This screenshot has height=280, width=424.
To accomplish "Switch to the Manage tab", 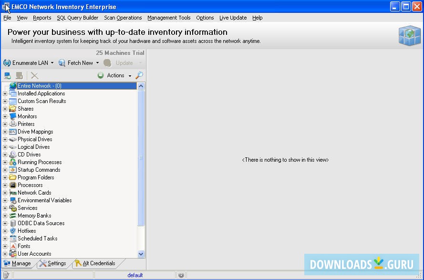I will (18, 263).
